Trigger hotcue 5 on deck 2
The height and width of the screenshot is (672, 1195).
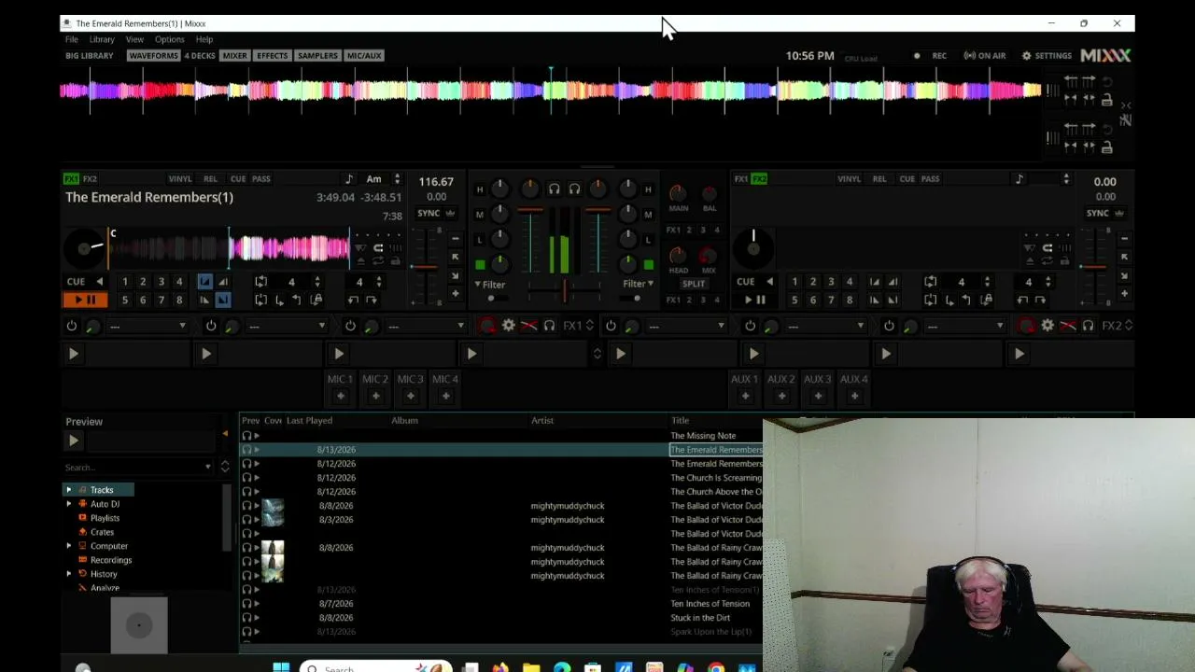point(794,300)
